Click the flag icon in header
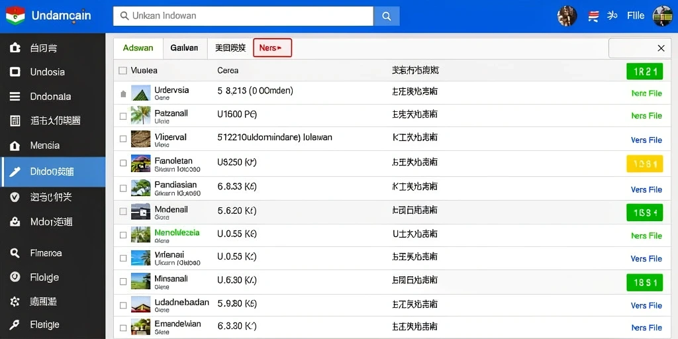This screenshot has width=678, height=339. (x=593, y=17)
